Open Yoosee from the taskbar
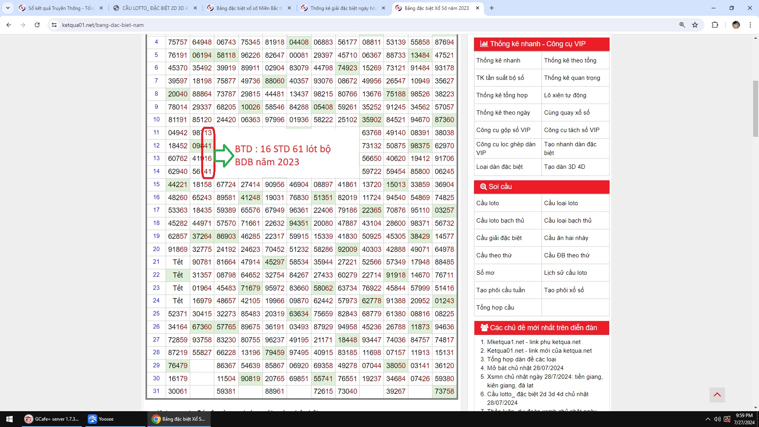The width and height of the screenshot is (759, 427). point(101,419)
